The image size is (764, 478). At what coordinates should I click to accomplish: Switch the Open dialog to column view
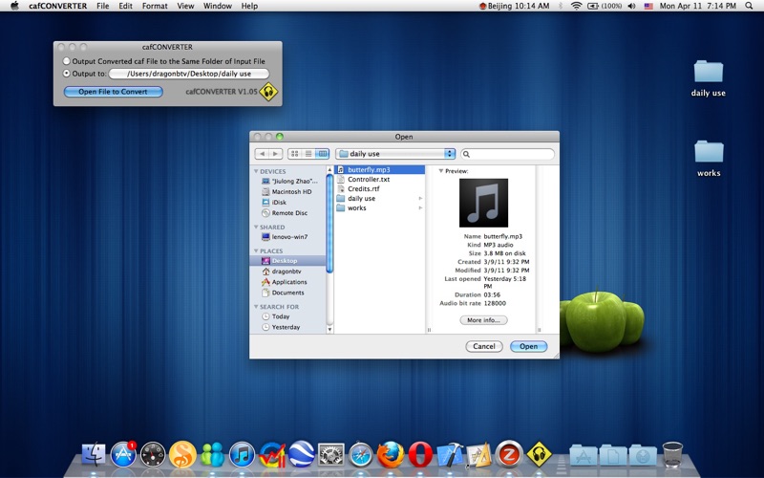pos(322,154)
